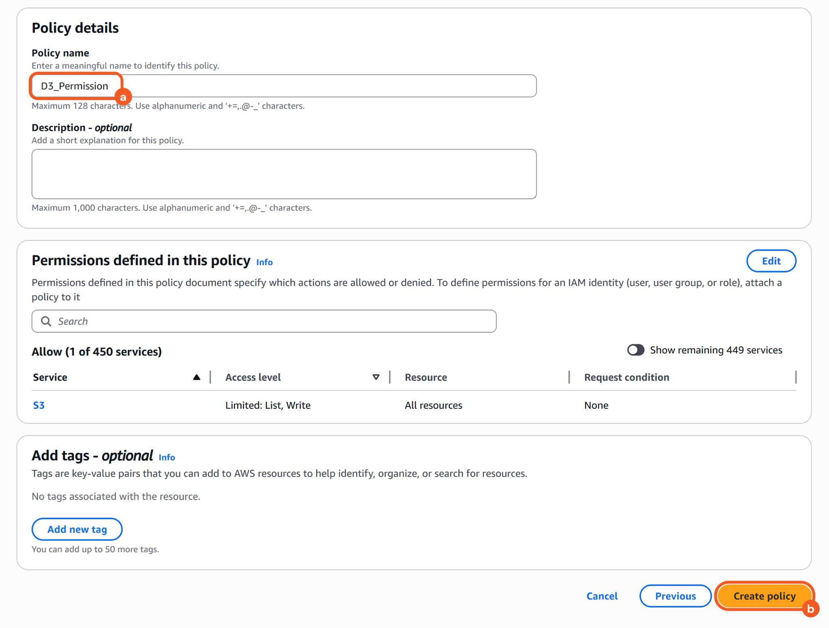The image size is (829, 628).
Task: Click the Request condition column header
Action: click(x=627, y=377)
